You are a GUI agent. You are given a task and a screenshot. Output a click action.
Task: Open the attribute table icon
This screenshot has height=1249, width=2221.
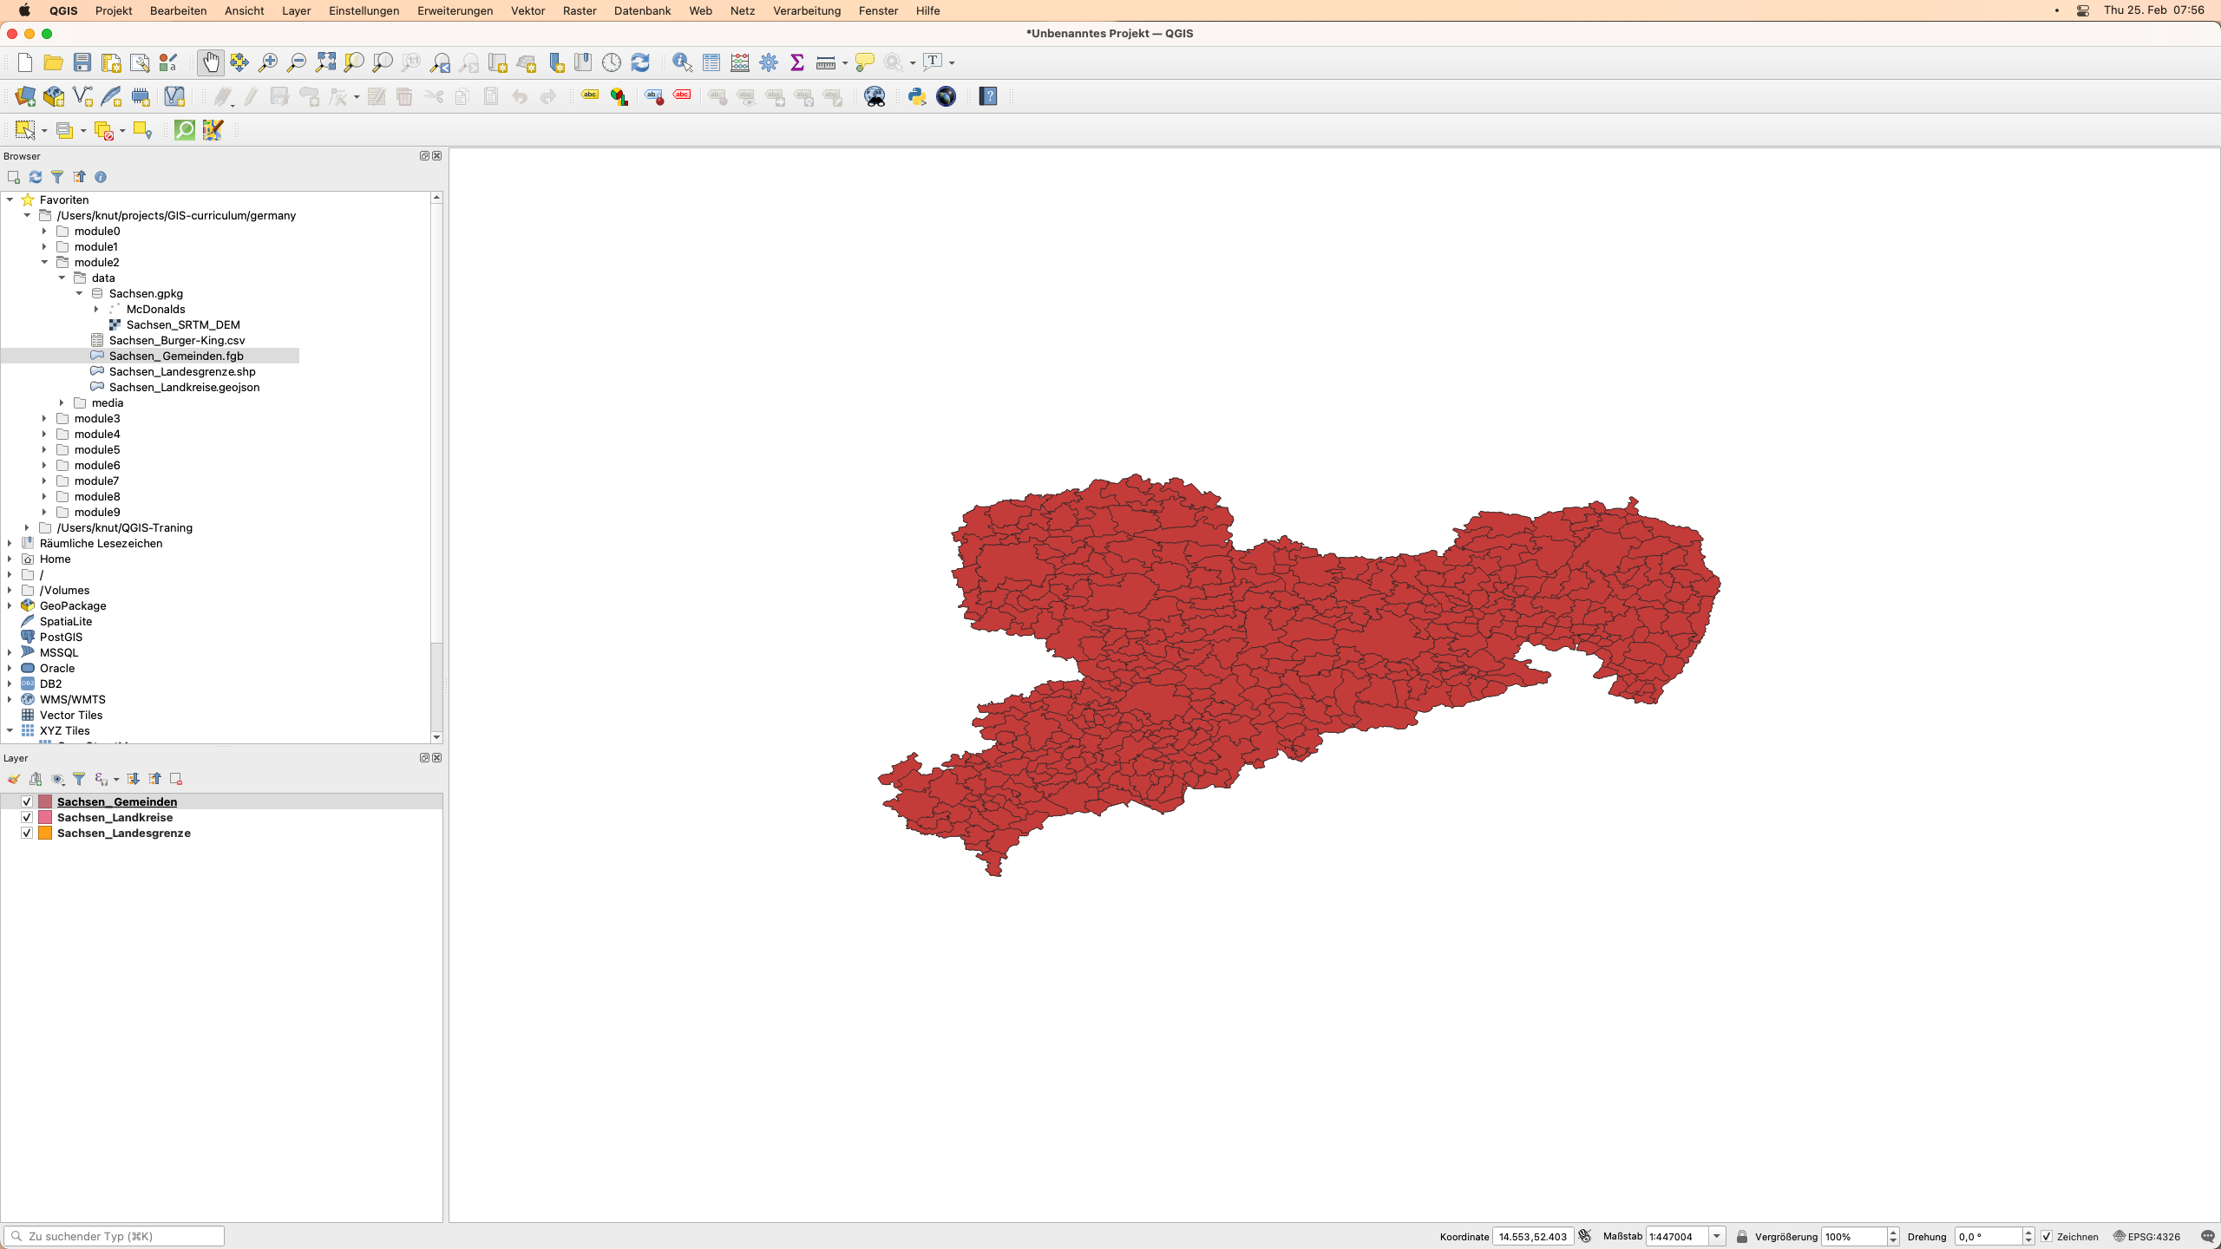tap(711, 62)
